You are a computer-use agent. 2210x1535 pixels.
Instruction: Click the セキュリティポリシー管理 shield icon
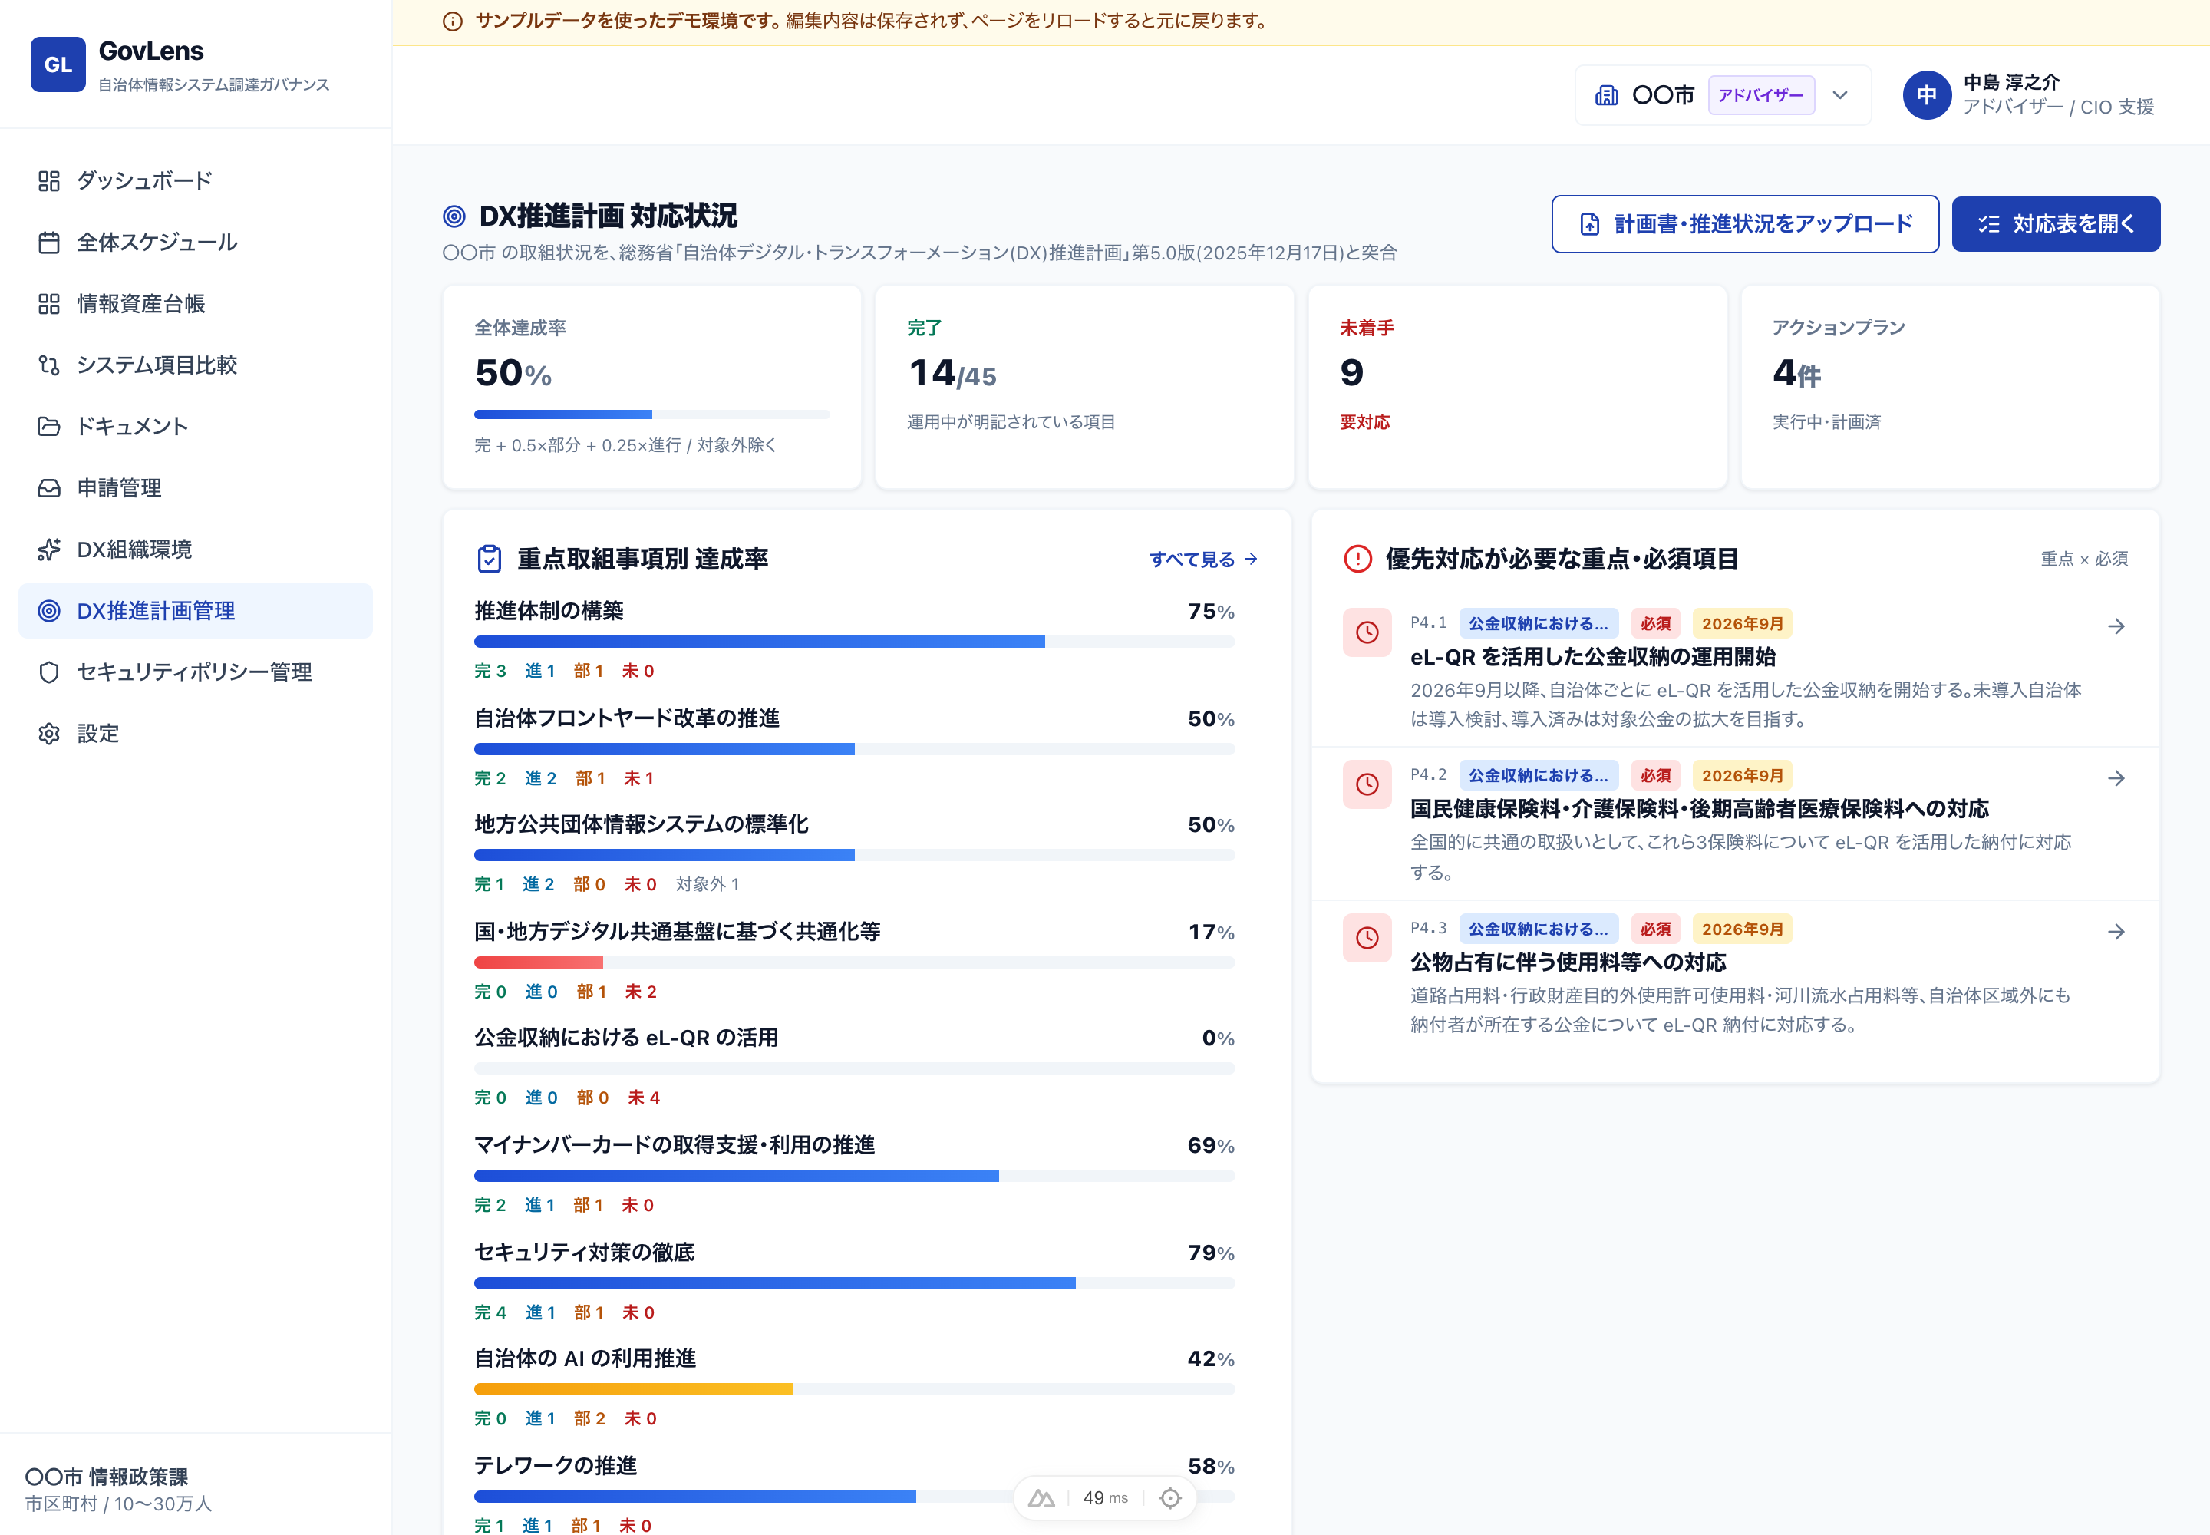coord(49,672)
